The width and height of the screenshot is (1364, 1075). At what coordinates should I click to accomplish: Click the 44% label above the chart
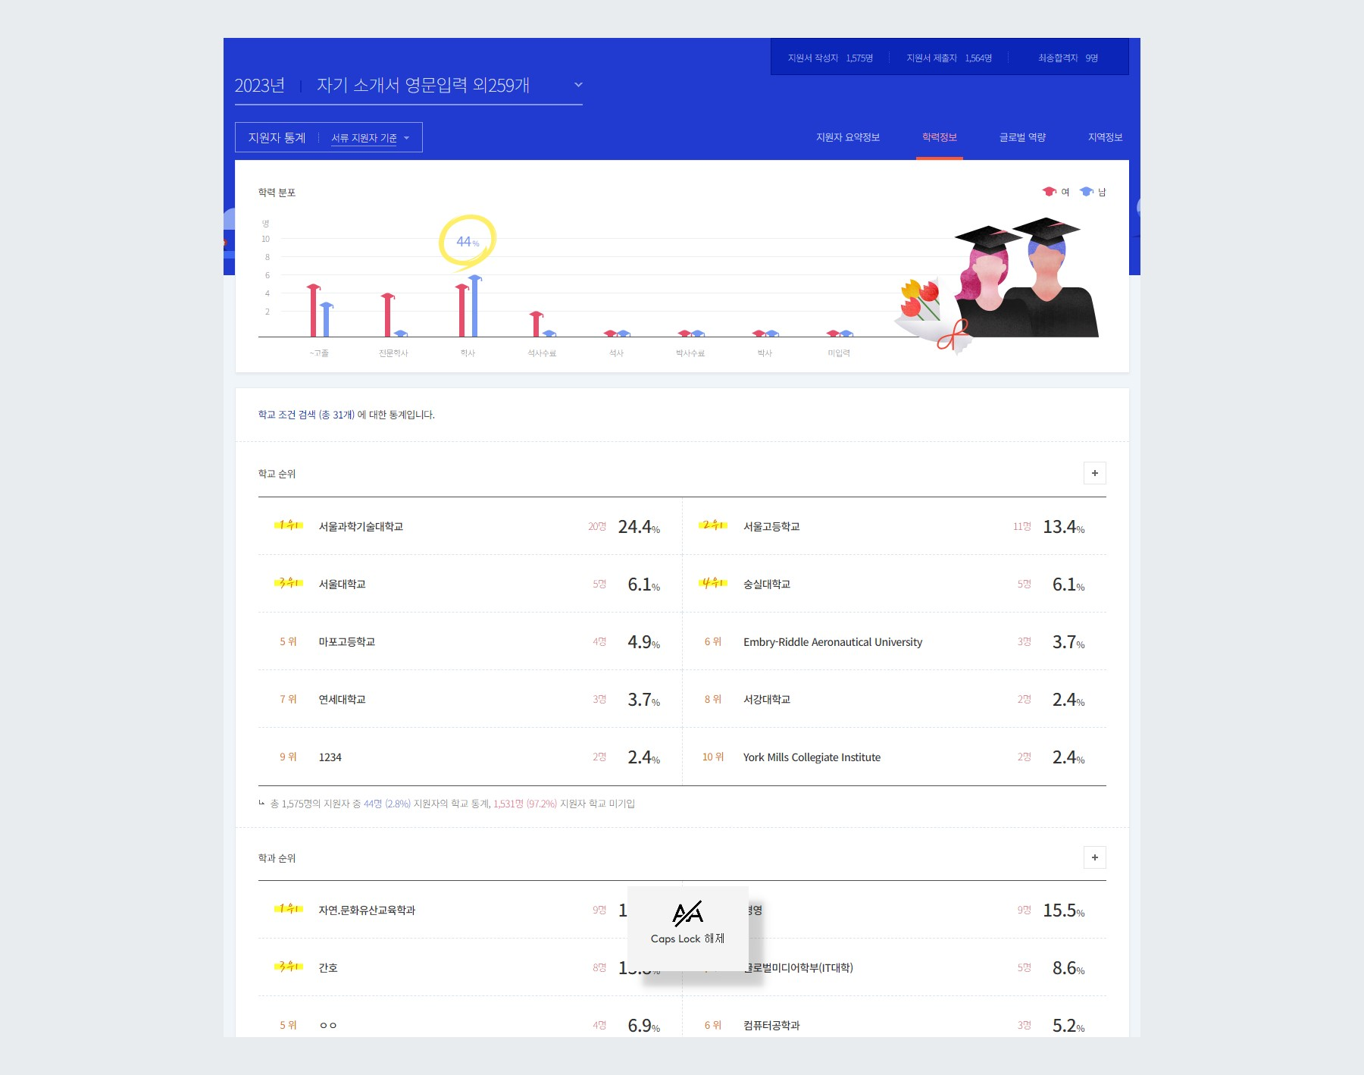pos(468,242)
